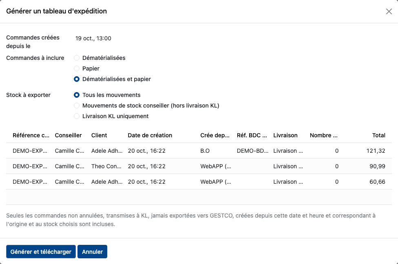This screenshot has height=264, width=398.
Task: Select the Dématérialisées radio option
Action: [77, 58]
